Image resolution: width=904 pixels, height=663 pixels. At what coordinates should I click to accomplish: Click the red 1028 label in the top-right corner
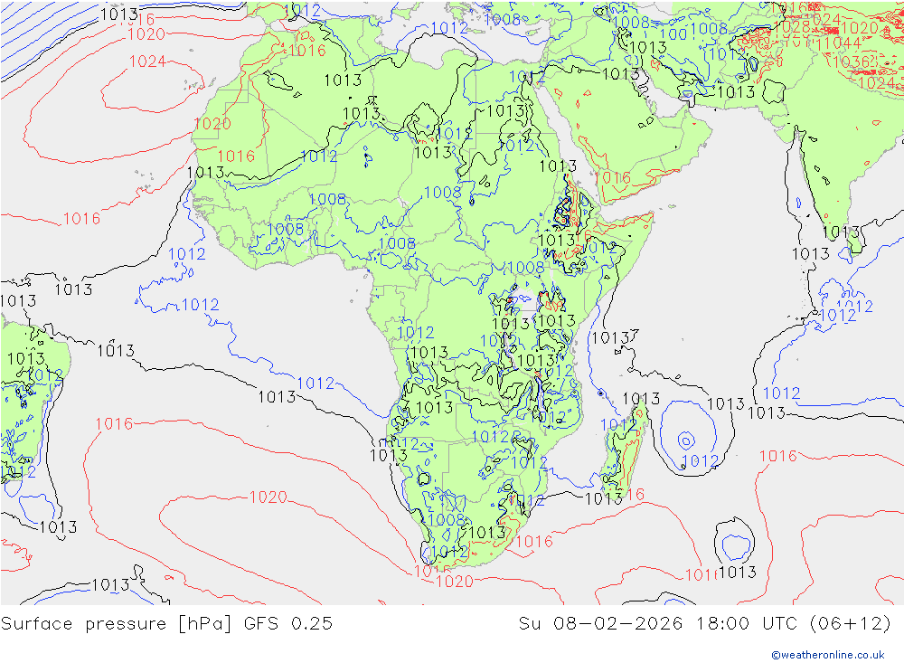[x=791, y=26]
